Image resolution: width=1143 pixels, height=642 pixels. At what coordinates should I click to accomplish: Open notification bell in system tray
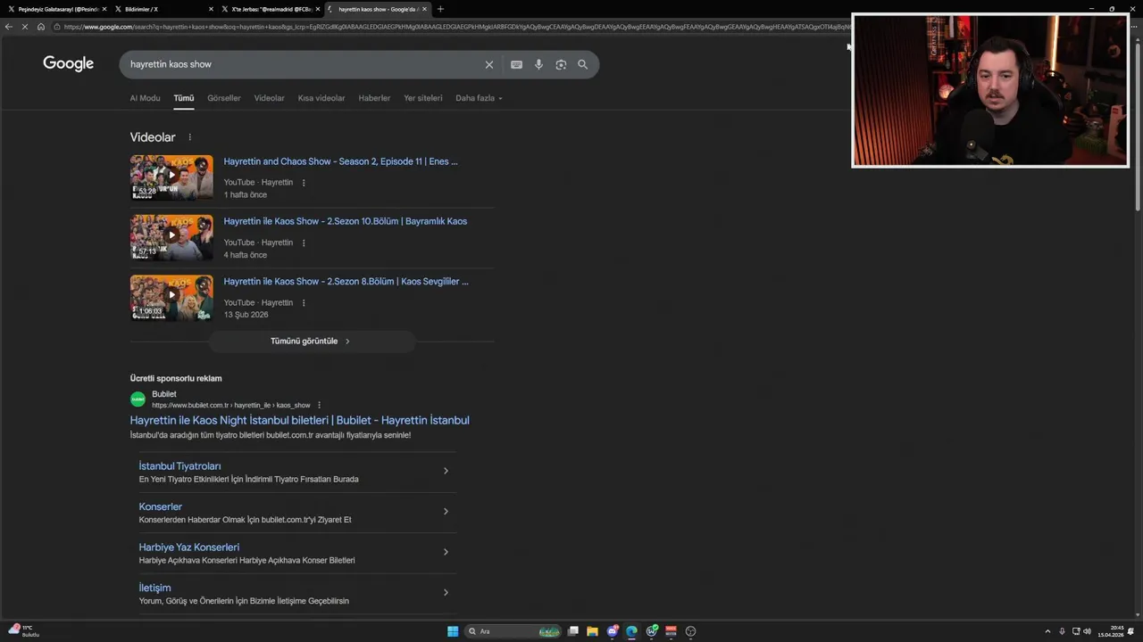[x=1130, y=631]
